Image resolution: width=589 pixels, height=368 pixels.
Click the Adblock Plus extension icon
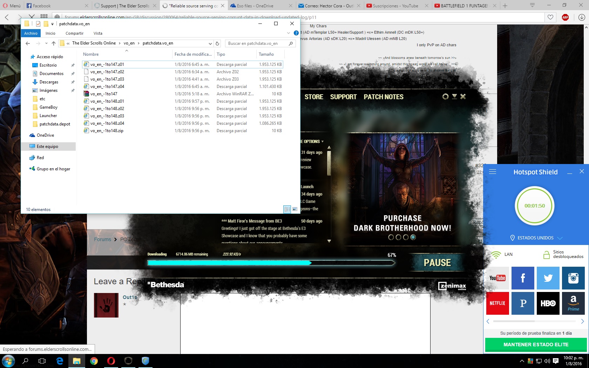(565, 17)
